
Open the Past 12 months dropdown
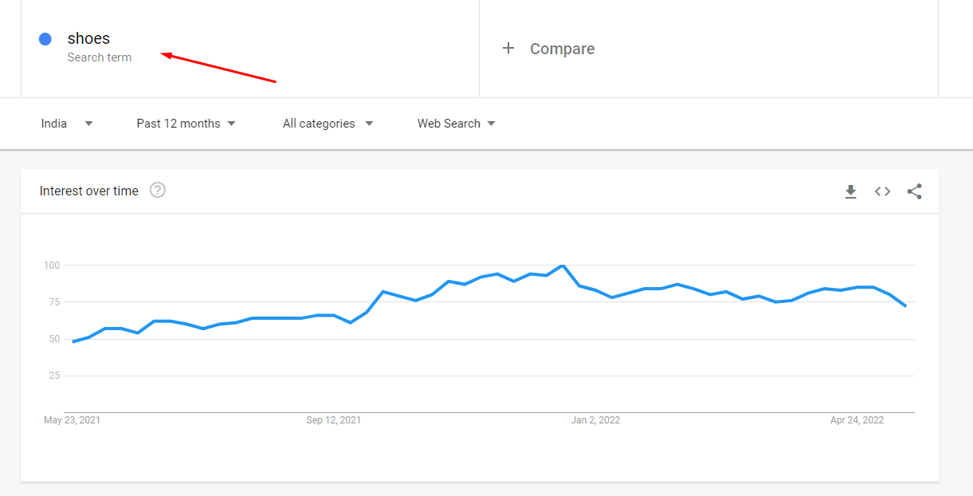[186, 124]
